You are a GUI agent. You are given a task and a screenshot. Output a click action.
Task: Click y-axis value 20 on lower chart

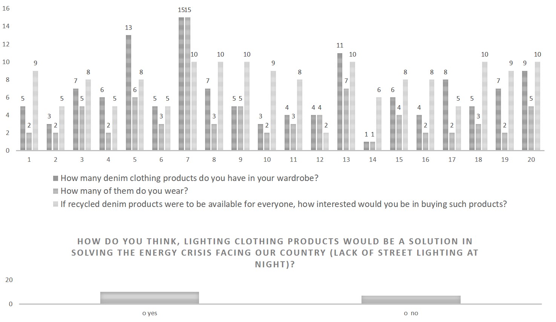(9, 280)
